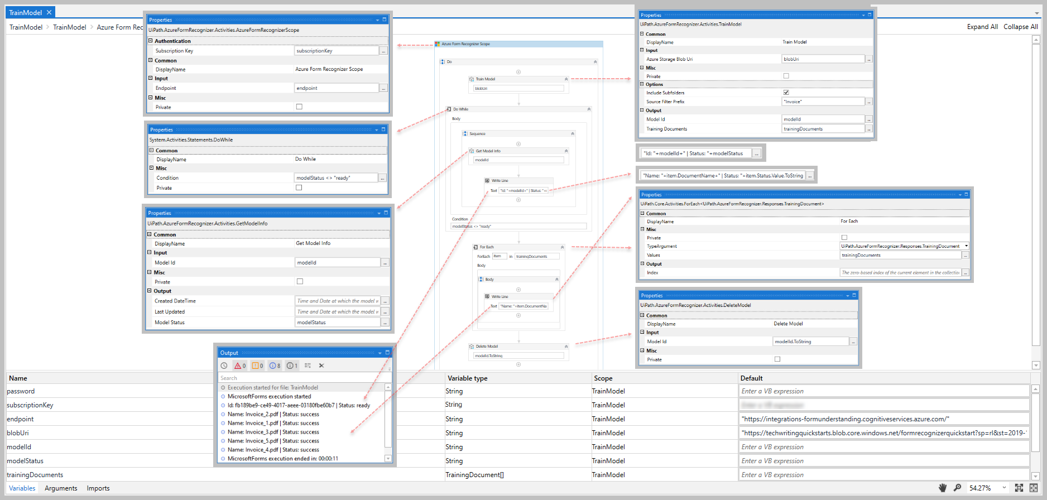Image resolution: width=1047 pixels, height=500 pixels.
Task: Toggle Private checkbox in TrainModel properties
Action: tap(786, 76)
